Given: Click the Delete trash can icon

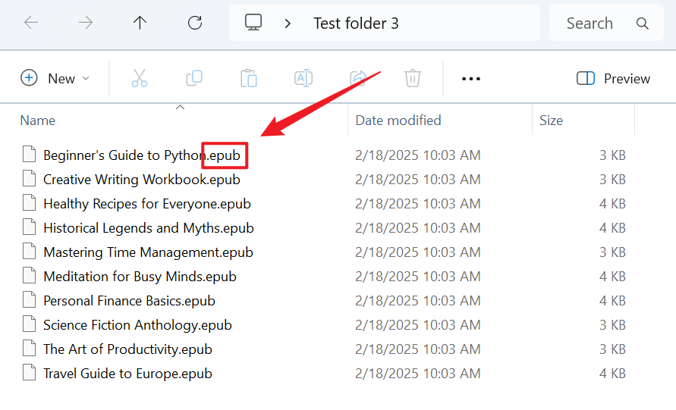Looking at the screenshot, I should (413, 78).
